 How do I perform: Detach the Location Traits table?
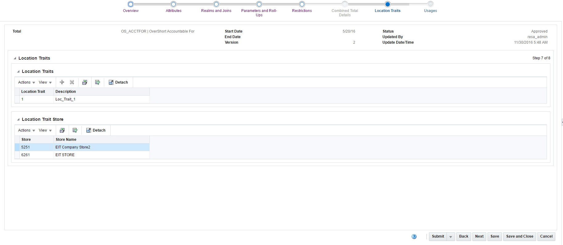coord(118,82)
